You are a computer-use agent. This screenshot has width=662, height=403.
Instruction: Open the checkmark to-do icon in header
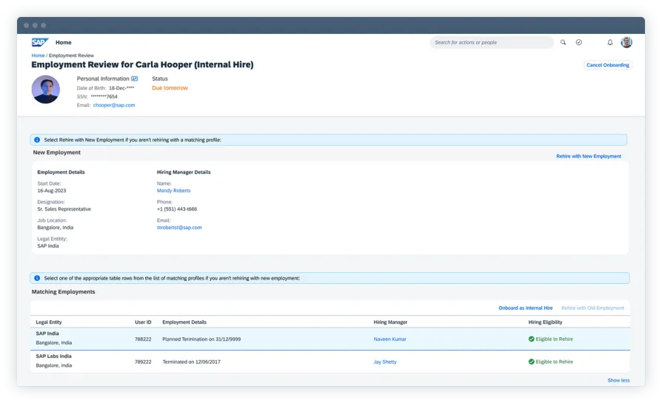[x=579, y=43]
